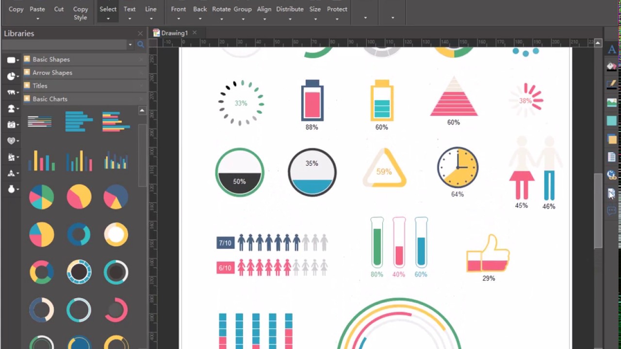Close the Libraries panel
The image size is (621, 349).
[140, 33]
